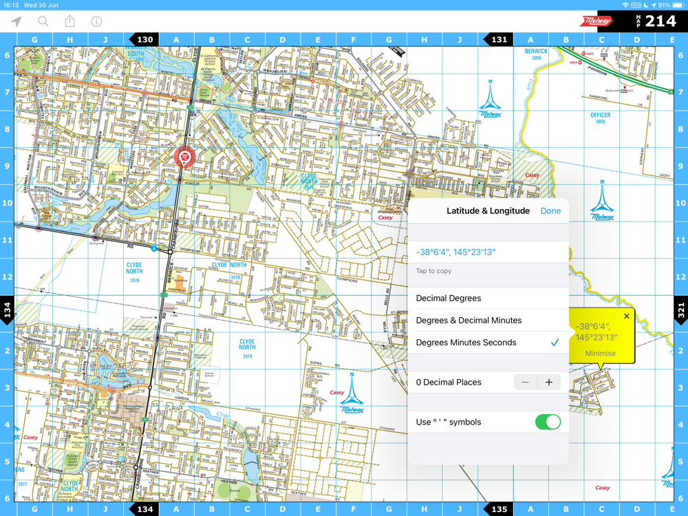Navigate to map 321 side marker
The height and width of the screenshot is (516, 688).
pos(681,310)
